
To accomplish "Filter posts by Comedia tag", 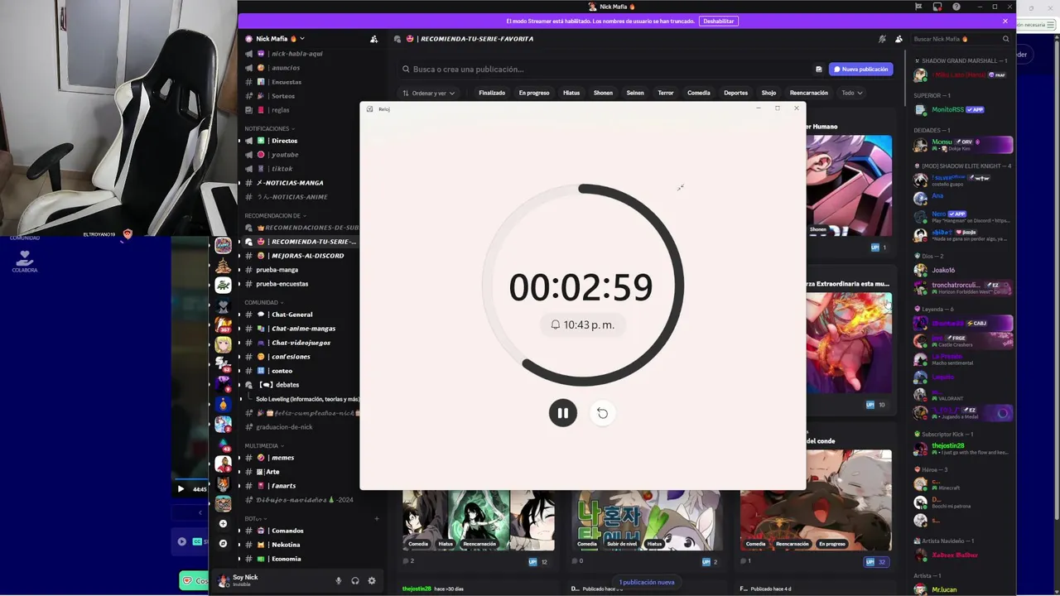I will point(699,93).
